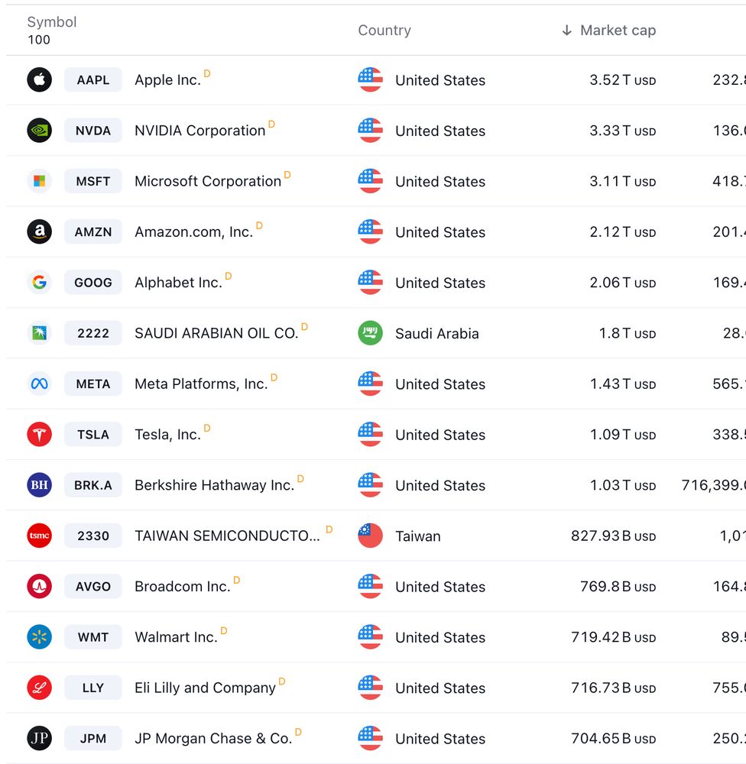
Task: Click the Walmart logo icon
Action: pyautogui.click(x=39, y=637)
